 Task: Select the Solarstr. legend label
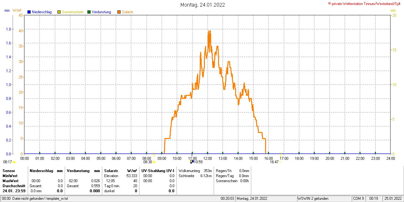click(128, 12)
